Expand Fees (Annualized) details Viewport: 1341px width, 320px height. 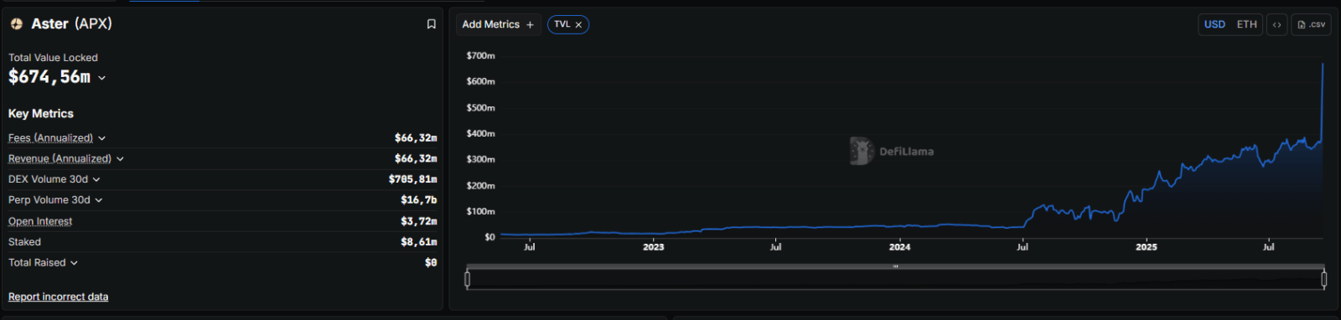102,138
